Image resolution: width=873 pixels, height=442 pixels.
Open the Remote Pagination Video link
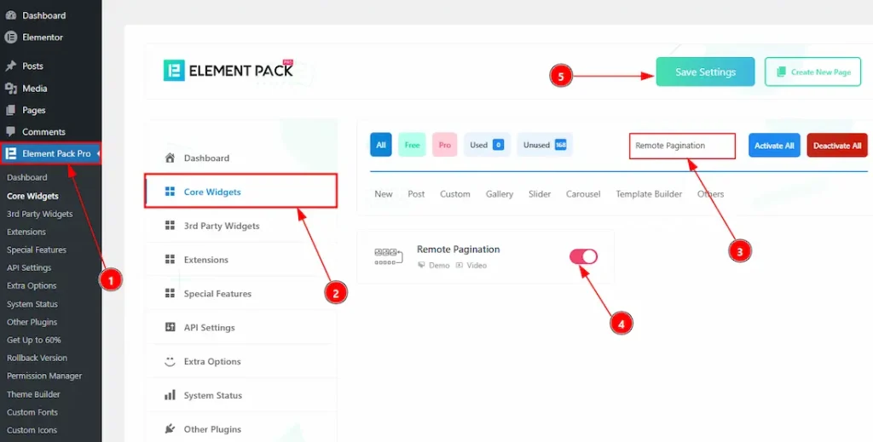click(x=471, y=265)
